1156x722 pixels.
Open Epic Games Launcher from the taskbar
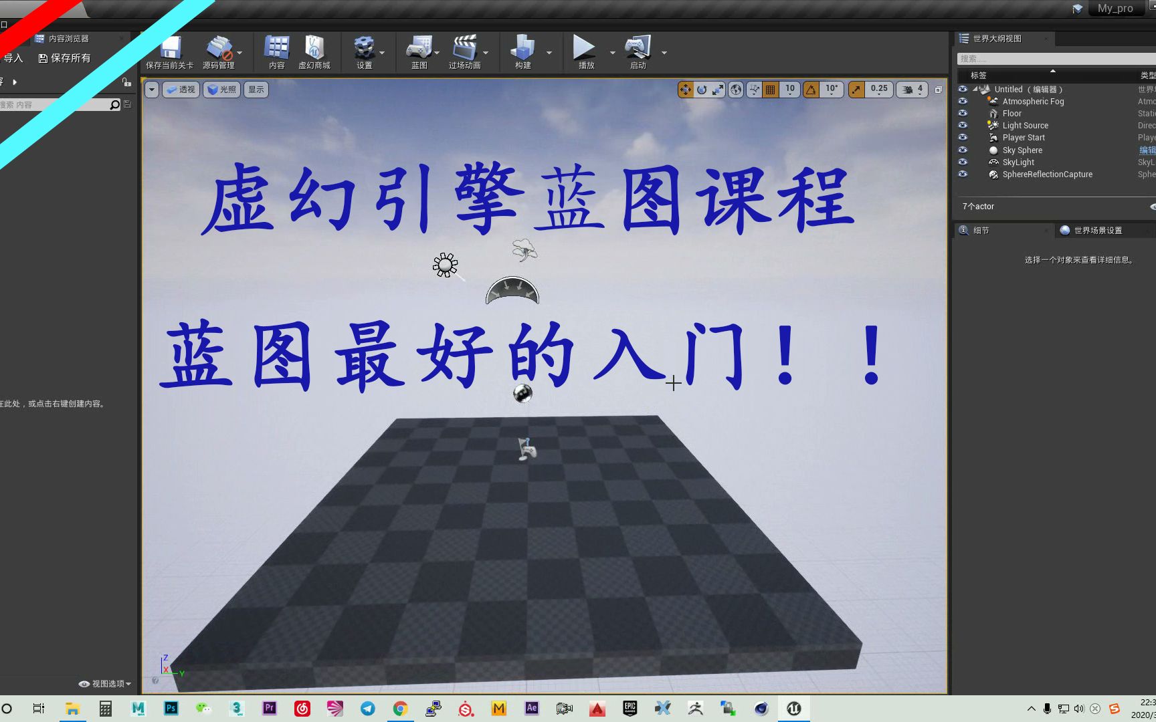tap(630, 708)
